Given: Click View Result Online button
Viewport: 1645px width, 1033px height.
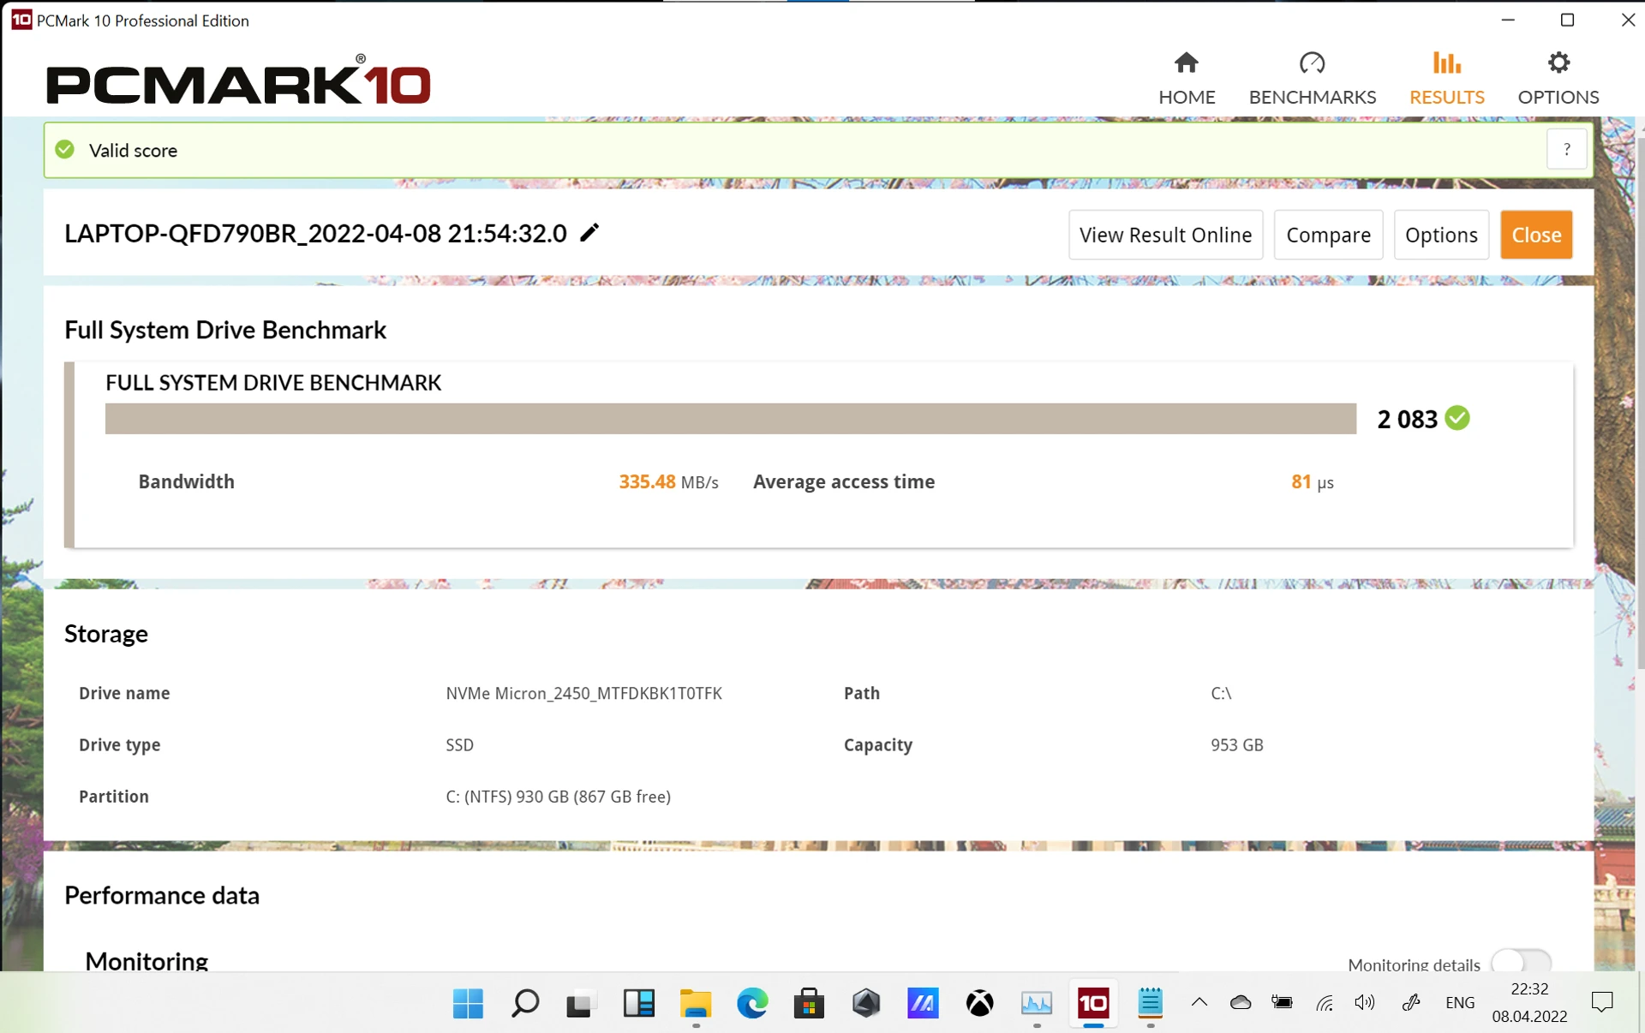Looking at the screenshot, I should (x=1165, y=235).
